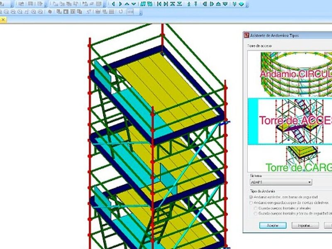Click the solid left triangle icon
Viewport: 332px width, 249px height.
205,4
